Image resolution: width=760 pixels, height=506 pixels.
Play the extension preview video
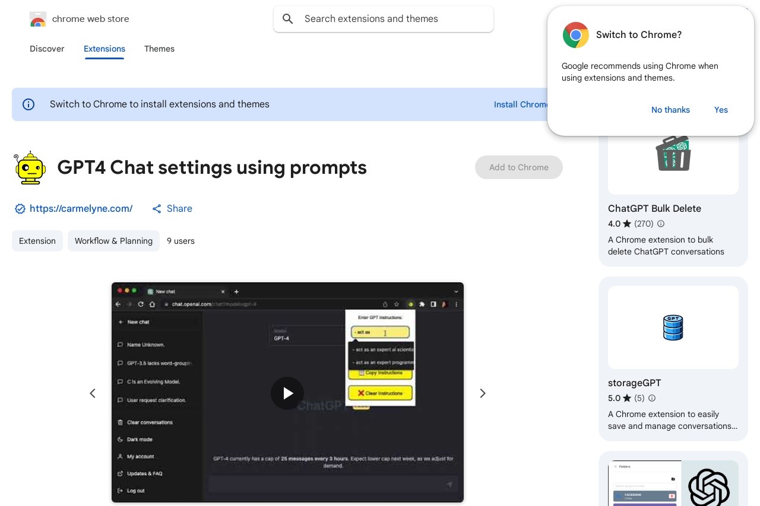287,393
